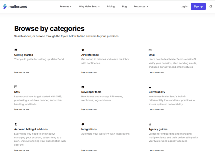Click the Sign up button
This screenshot has height=154, width=215.
[x=198, y=6]
